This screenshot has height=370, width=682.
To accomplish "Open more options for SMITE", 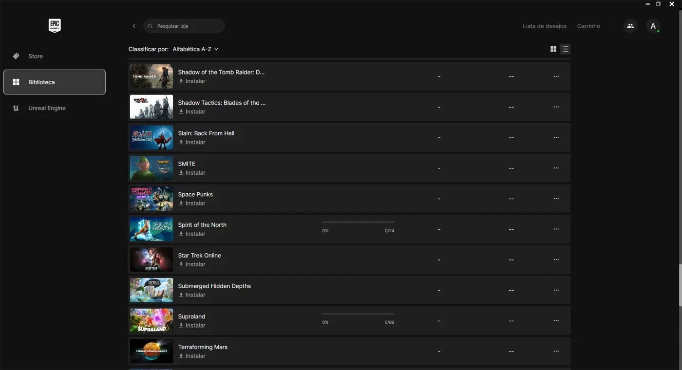I will click(556, 168).
